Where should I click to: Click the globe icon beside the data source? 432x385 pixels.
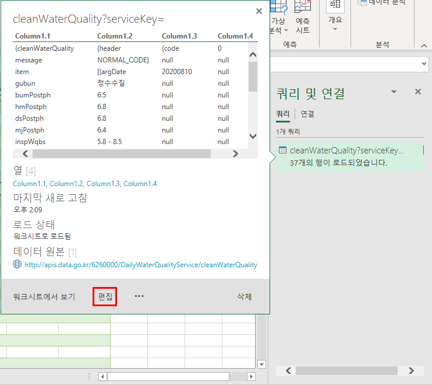(x=17, y=264)
